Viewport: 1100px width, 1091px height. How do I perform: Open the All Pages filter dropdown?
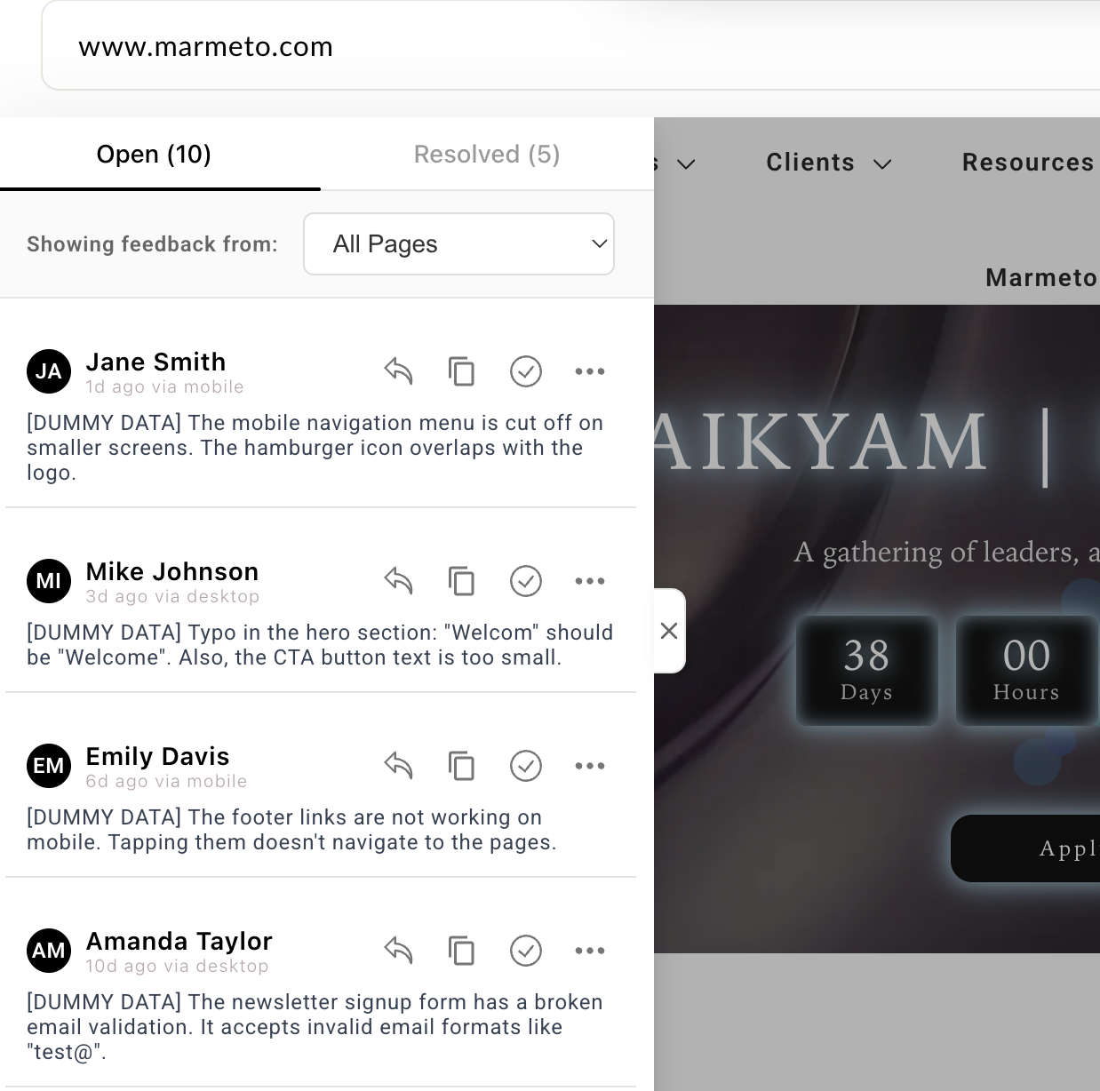pyautogui.click(x=458, y=244)
